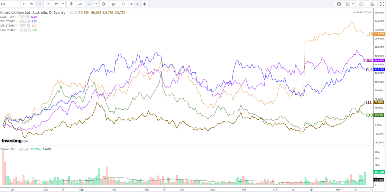The height and width of the screenshot is (192, 386).
Task: Select the chart layout square icon
Action: click(x=348, y=4)
